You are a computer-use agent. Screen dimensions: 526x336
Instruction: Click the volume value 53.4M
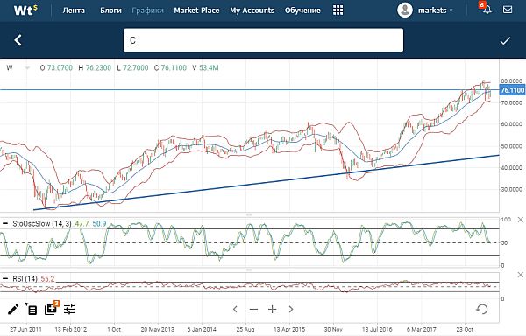(x=209, y=68)
